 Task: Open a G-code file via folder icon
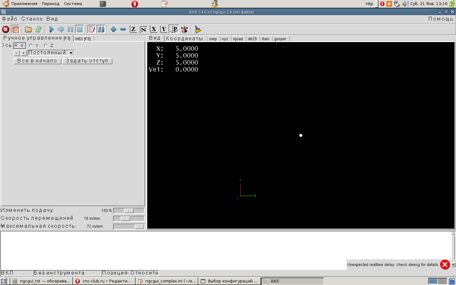(28, 29)
